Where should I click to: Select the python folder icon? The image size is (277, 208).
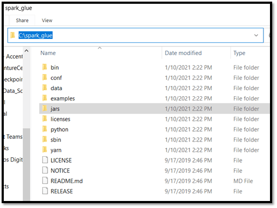tap(45, 129)
